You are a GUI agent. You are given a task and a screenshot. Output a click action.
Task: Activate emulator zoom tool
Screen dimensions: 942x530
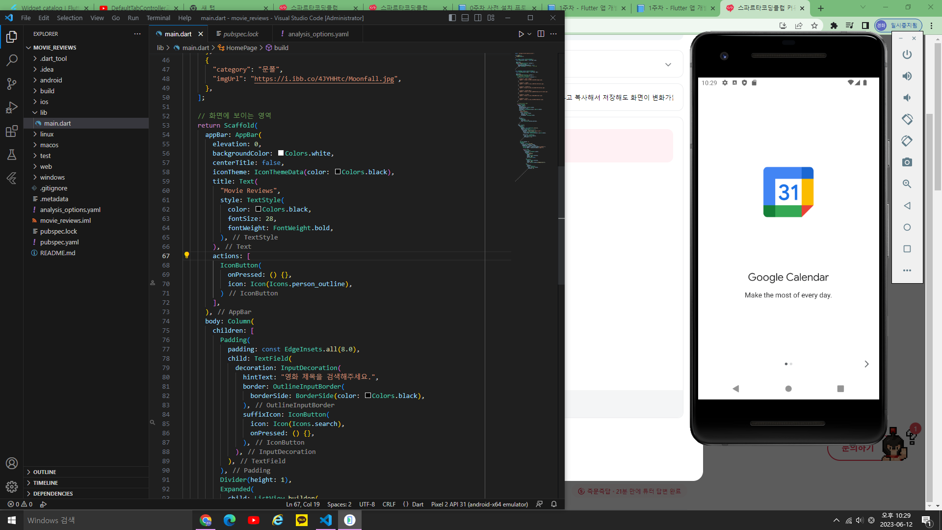coord(907,184)
